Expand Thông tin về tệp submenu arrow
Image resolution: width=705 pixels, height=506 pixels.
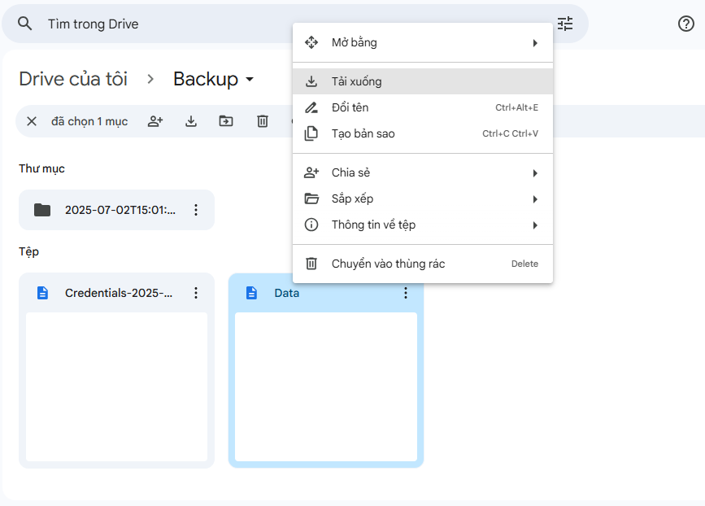click(535, 225)
